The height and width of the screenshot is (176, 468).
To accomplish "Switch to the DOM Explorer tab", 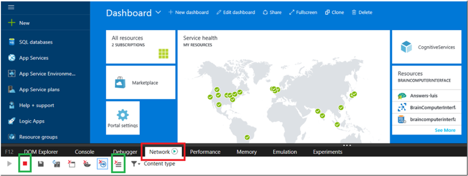I will point(41,152).
